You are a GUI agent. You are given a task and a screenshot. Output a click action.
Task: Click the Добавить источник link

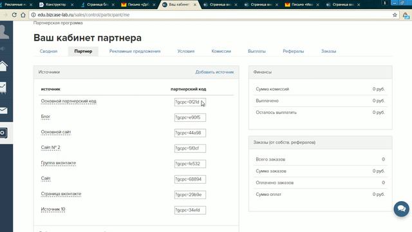214,72
